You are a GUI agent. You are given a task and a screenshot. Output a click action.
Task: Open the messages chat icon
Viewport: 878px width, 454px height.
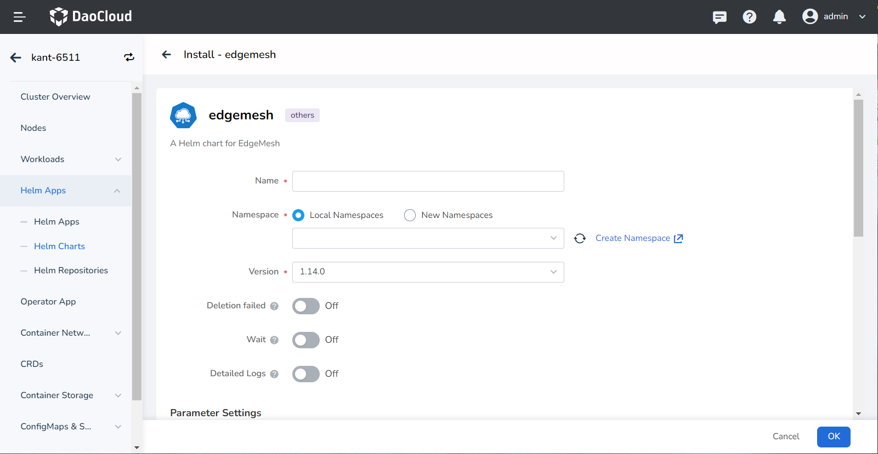[720, 17]
